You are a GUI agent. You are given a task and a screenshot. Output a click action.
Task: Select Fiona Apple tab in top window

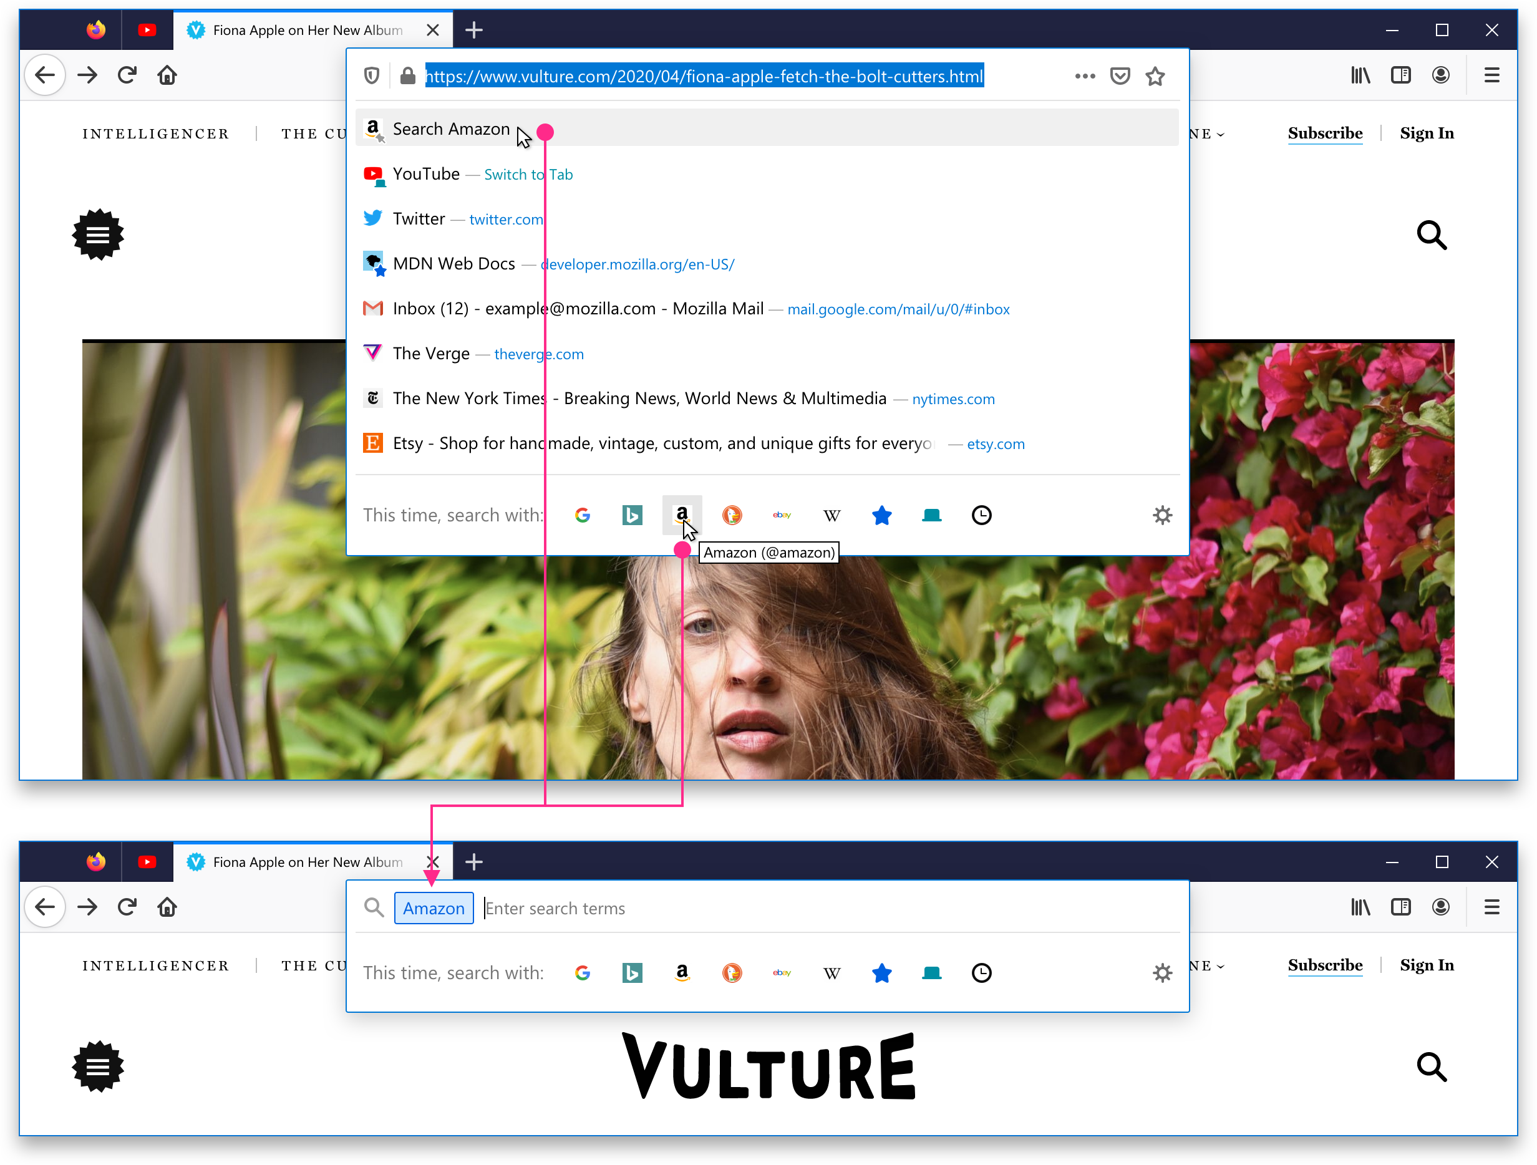(x=313, y=30)
